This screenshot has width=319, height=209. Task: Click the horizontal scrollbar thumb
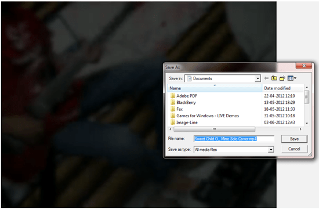pyautogui.click(x=214, y=129)
